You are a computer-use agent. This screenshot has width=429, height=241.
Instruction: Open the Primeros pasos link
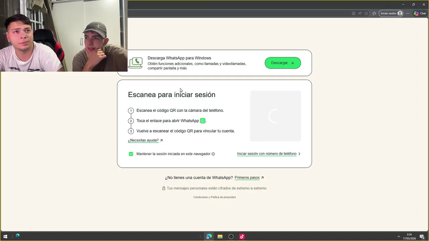click(247, 178)
